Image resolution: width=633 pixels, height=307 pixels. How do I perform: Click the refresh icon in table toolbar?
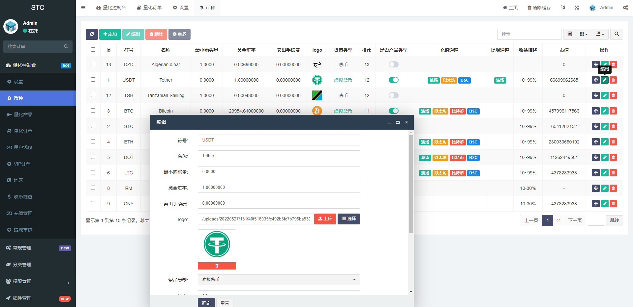click(92, 34)
